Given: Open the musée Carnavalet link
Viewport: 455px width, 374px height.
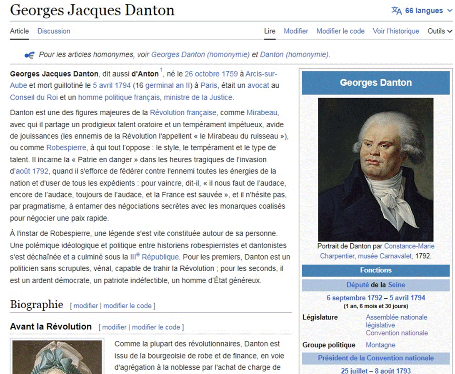Looking at the screenshot, I should [x=385, y=256].
